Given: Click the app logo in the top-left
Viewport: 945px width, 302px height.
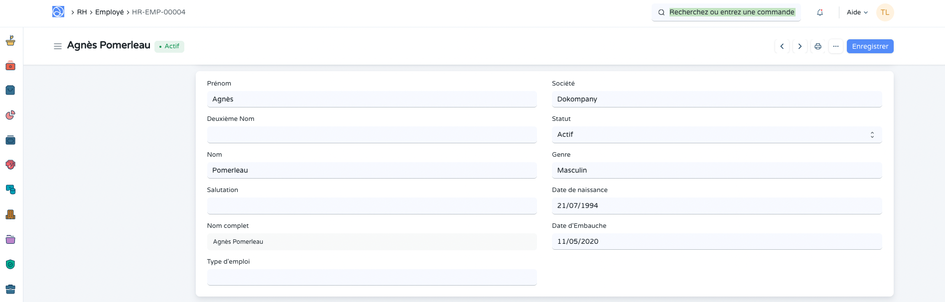Looking at the screenshot, I should point(58,12).
